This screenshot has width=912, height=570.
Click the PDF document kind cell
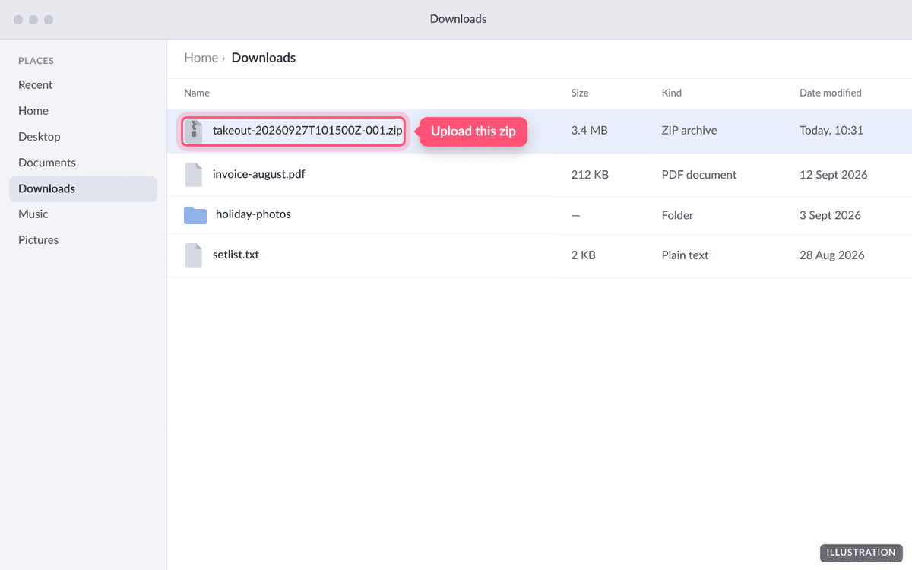pyautogui.click(x=699, y=175)
